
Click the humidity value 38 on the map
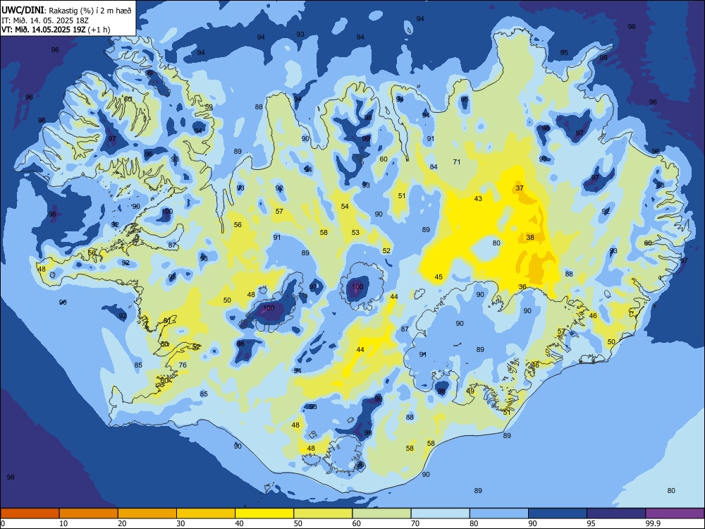[x=530, y=238]
